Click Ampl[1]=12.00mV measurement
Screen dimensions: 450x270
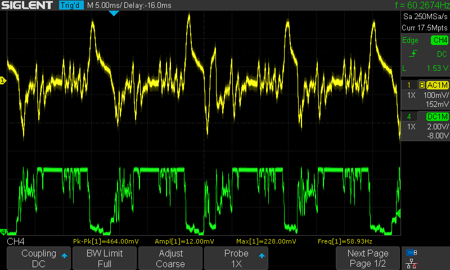[x=184, y=241]
